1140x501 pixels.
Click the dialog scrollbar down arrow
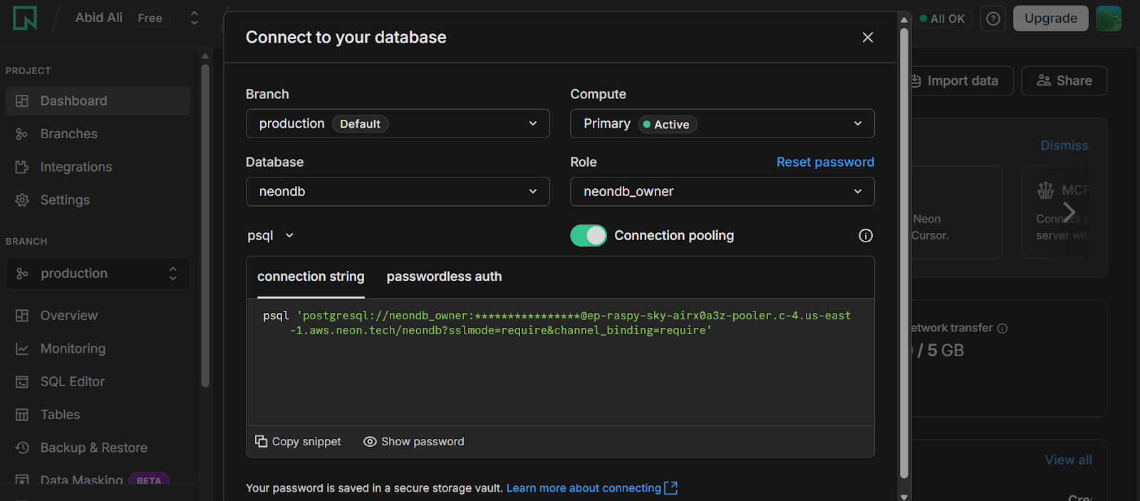pos(904,497)
